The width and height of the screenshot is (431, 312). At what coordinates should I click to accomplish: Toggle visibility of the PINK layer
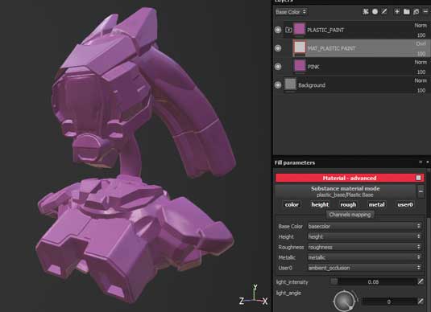[278, 67]
